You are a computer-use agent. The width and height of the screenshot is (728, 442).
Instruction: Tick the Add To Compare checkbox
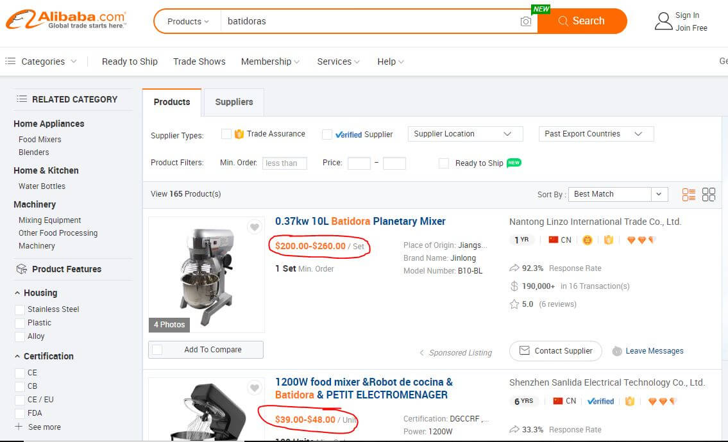point(157,350)
